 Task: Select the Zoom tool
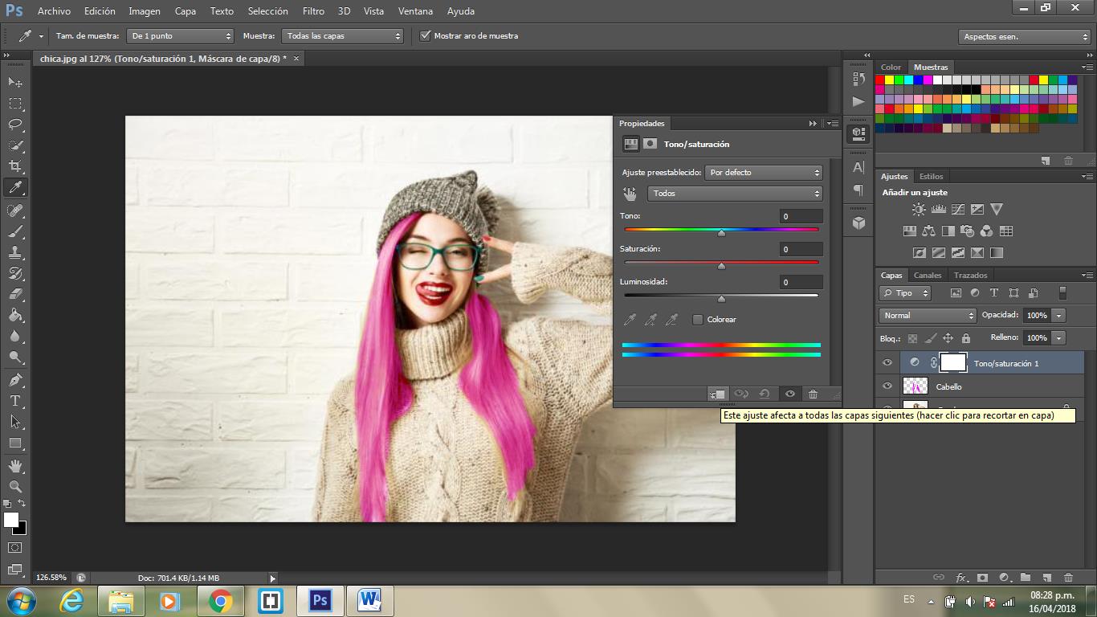[15, 486]
